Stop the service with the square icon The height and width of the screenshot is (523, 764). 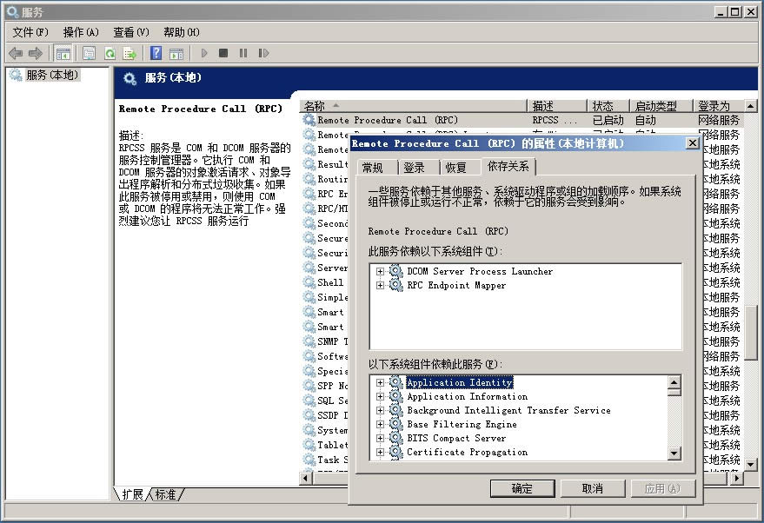pyautogui.click(x=224, y=52)
